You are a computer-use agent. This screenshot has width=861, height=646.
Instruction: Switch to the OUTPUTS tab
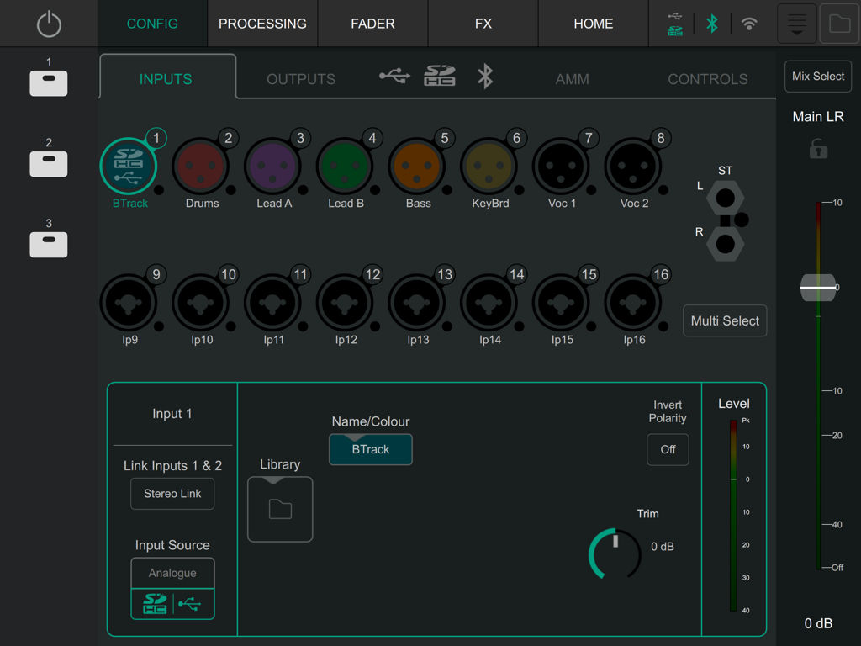coord(300,78)
